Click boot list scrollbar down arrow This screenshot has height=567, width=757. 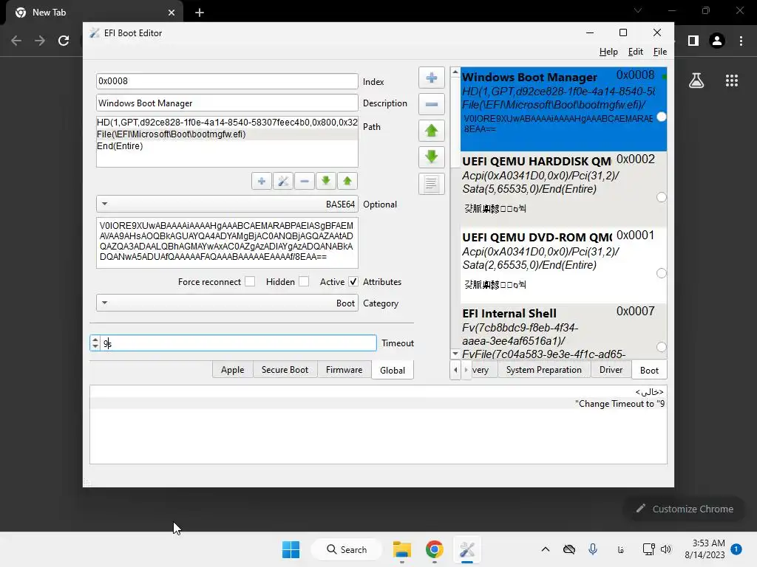tap(455, 354)
